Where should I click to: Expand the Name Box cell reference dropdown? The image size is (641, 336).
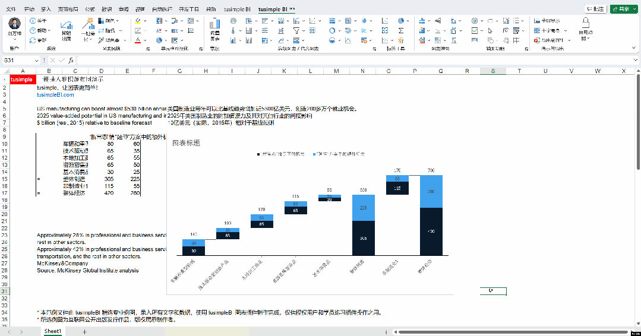[x=37, y=61]
